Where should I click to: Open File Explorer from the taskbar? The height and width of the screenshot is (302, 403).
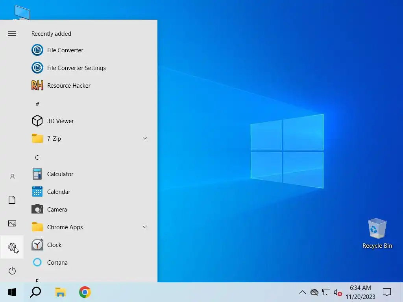tap(60, 292)
